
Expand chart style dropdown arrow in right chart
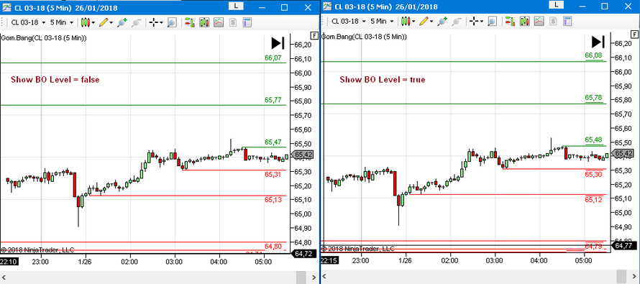[x=413, y=22]
